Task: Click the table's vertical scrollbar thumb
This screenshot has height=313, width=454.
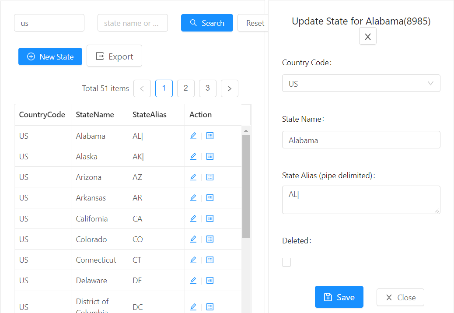Action: (x=246, y=186)
